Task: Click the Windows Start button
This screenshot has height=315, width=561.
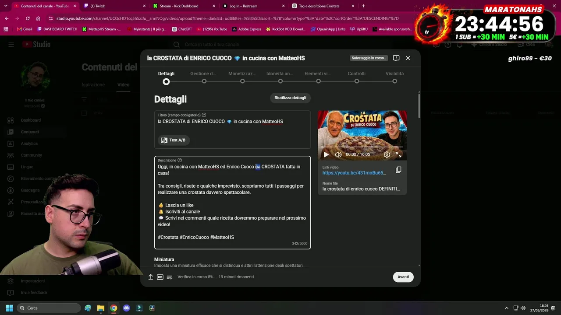Action: [x=9, y=308]
